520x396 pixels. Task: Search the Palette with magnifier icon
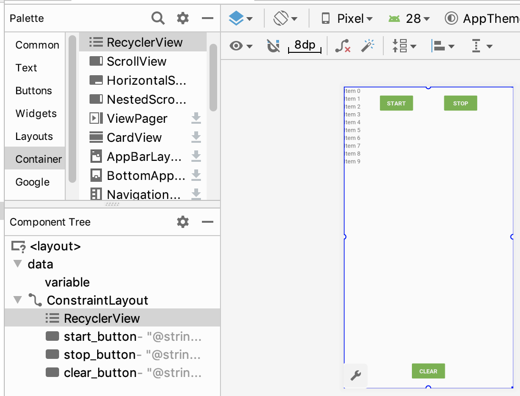(x=158, y=19)
